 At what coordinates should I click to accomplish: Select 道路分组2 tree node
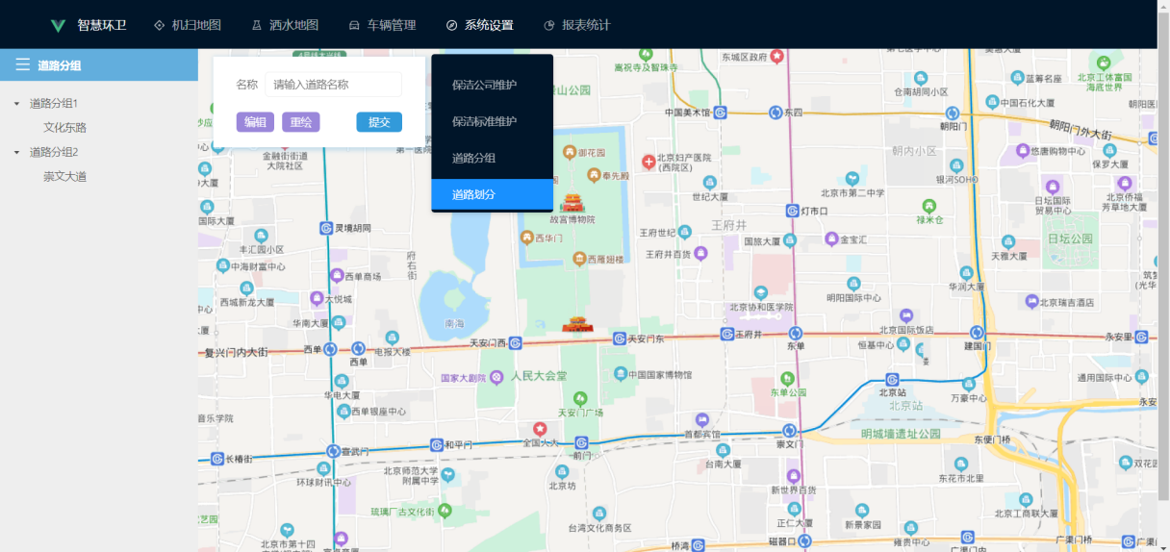point(54,152)
